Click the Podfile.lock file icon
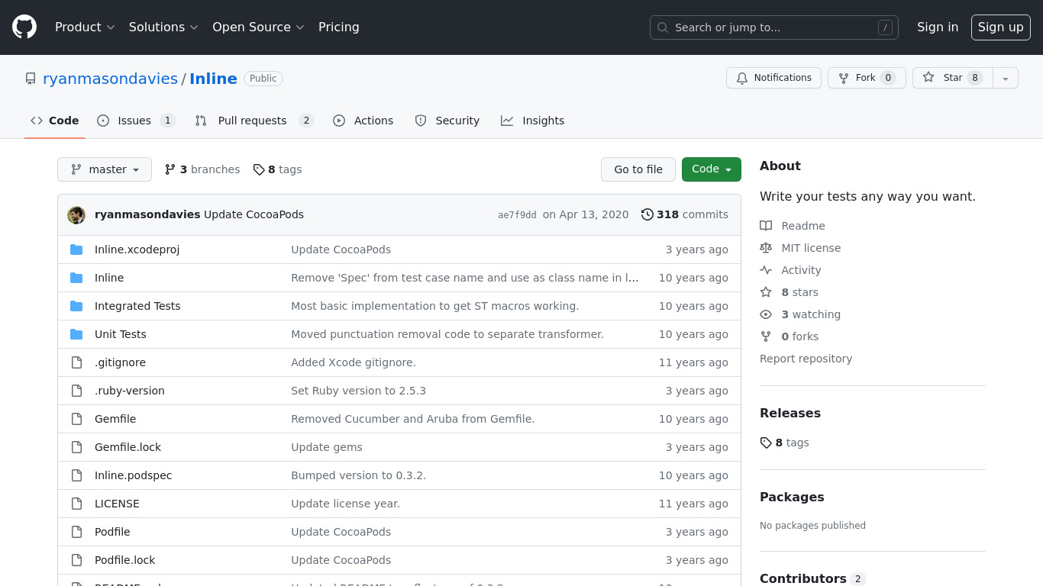Image resolution: width=1043 pixels, height=586 pixels. [x=76, y=560]
